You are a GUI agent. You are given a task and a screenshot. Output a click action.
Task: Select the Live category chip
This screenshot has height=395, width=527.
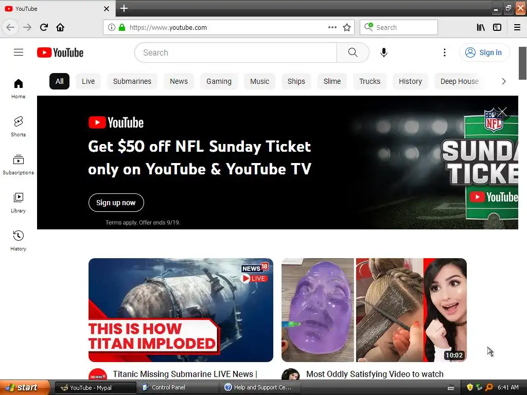(89, 81)
